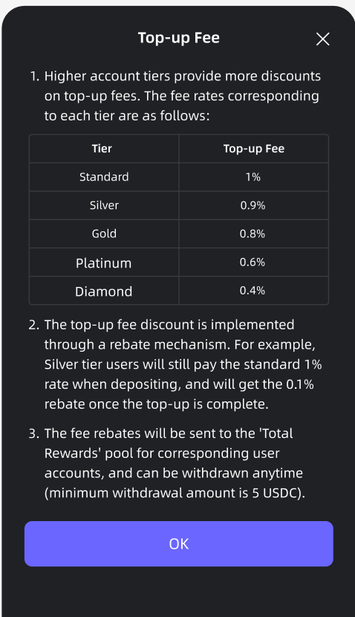Select the Diamond tier cell

[x=104, y=291]
